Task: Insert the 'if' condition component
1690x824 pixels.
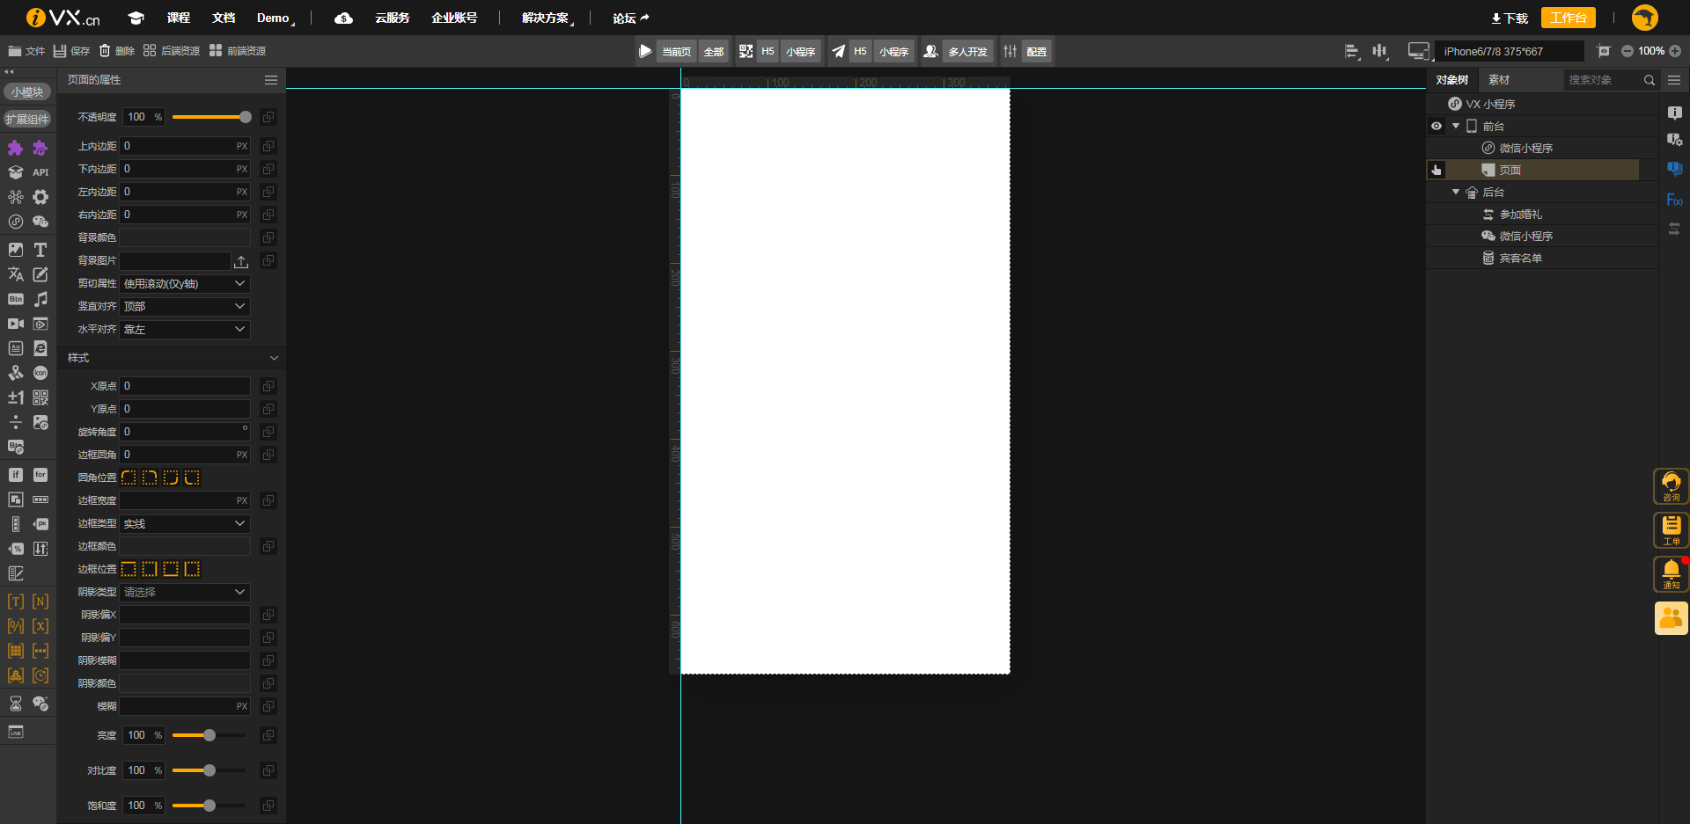Action: [16, 475]
